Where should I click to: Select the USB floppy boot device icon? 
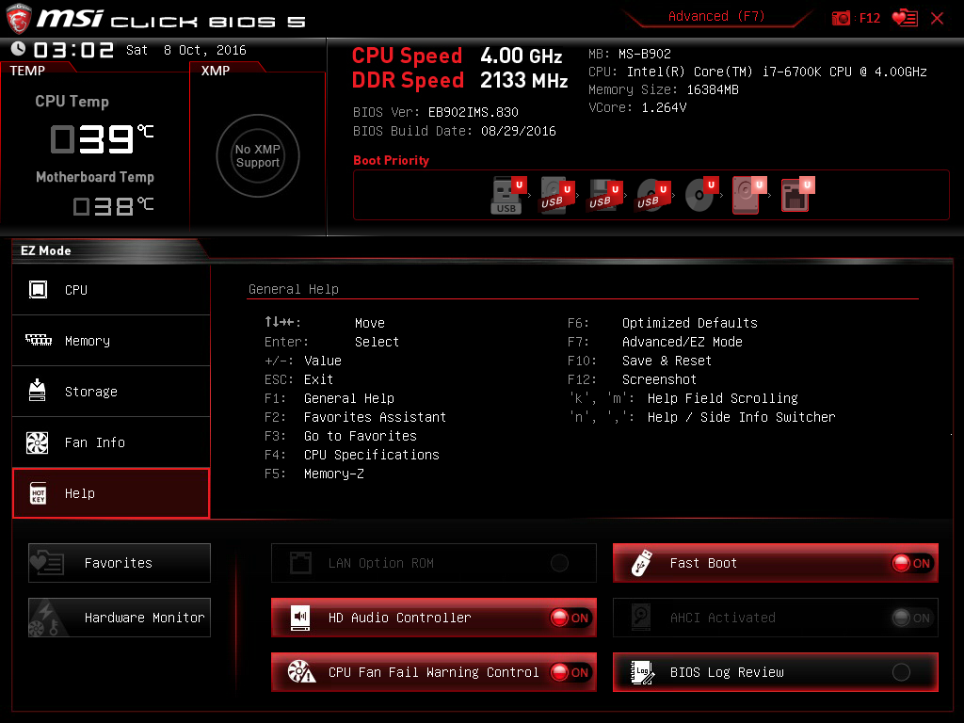pos(605,195)
